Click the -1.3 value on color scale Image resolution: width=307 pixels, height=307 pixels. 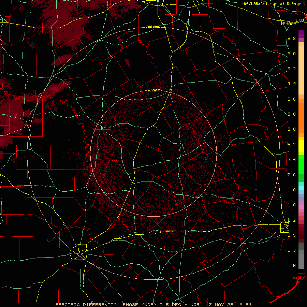pyautogui.click(x=290, y=250)
